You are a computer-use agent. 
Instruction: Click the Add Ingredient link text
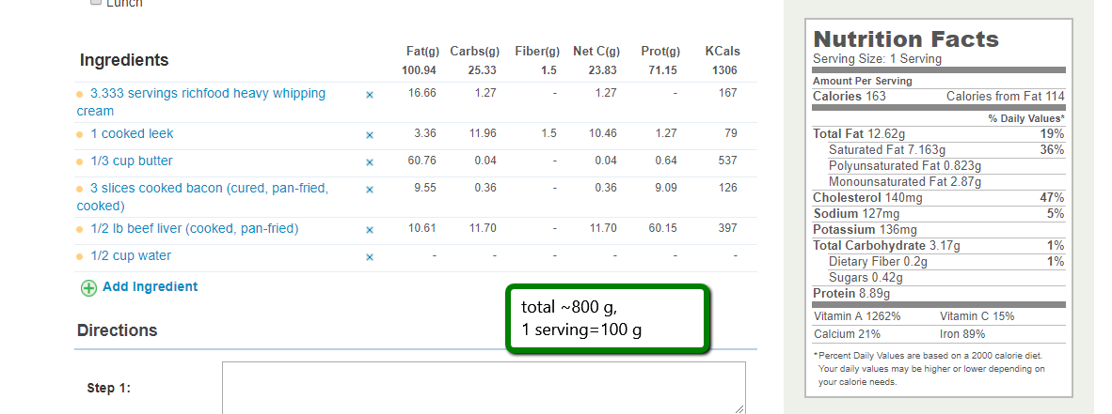(x=150, y=287)
